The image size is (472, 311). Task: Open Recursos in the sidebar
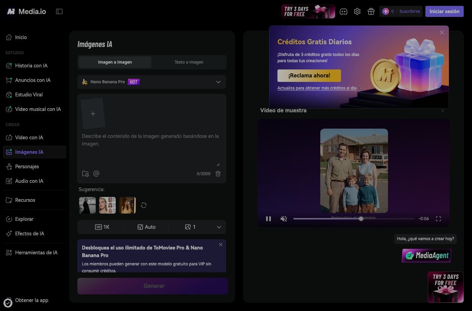pos(35,200)
